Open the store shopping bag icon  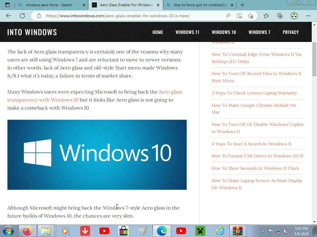[x=123, y=231]
